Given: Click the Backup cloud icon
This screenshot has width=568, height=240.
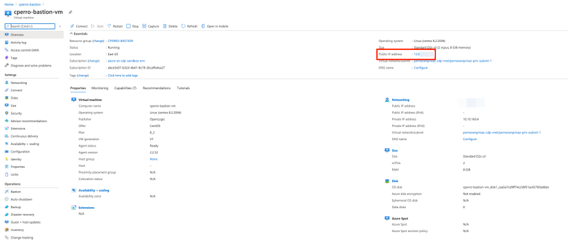Looking at the screenshot, I should tap(6, 207).
